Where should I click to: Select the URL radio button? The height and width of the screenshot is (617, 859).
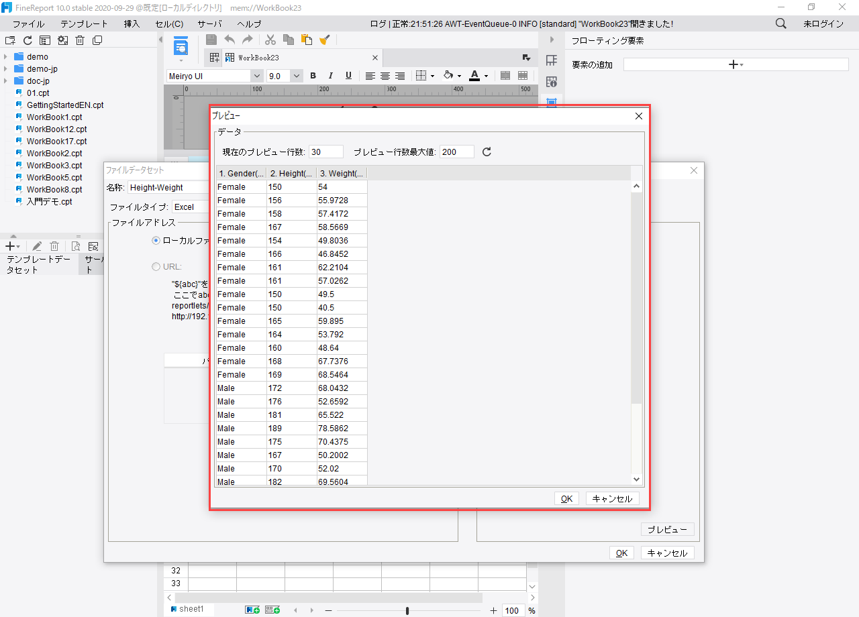156,266
